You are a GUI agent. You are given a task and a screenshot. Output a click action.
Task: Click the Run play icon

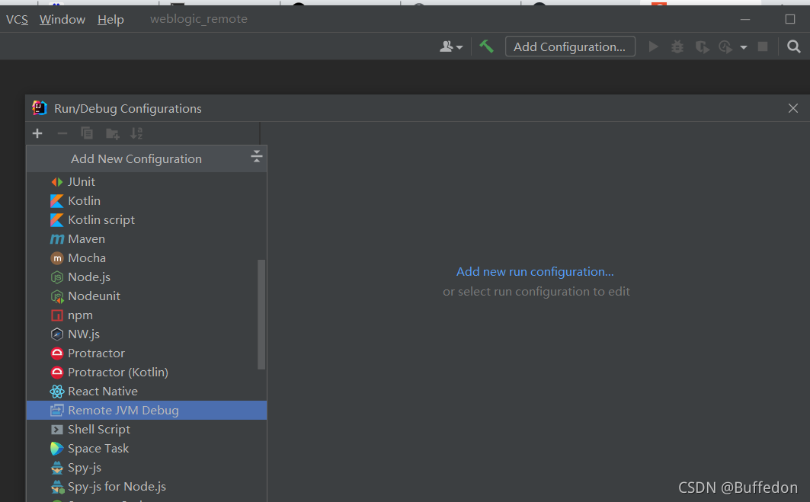click(x=654, y=46)
